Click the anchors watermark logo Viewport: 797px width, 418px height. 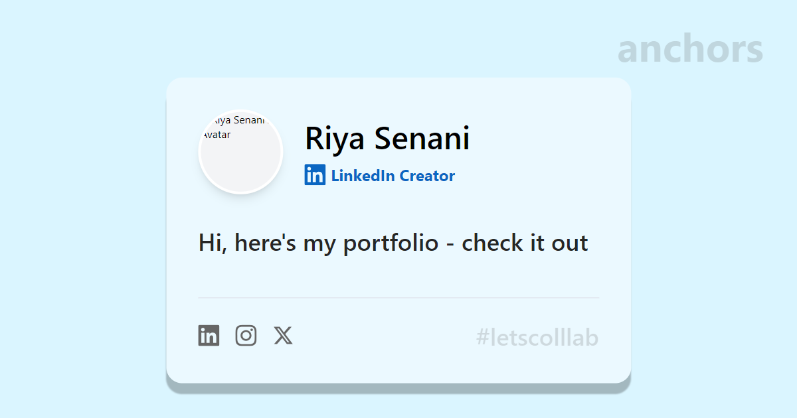690,50
